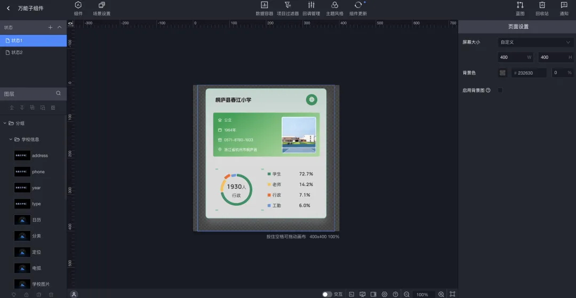Select the phone layer
The height and width of the screenshot is (298, 576).
[x=33, y=172]
